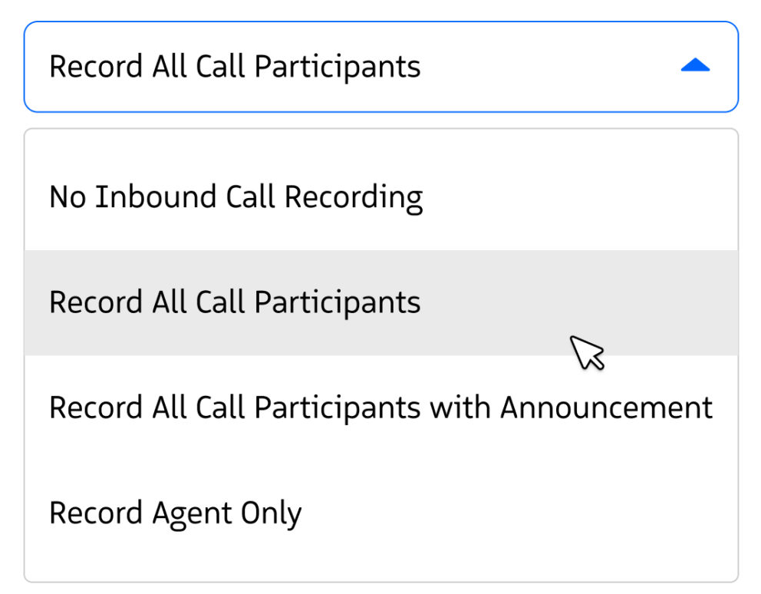Click the blue collapse arrow in the dropdown field

click(x=695, y=67)
